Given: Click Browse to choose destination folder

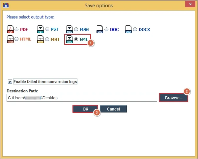Looking at the screenshot, I should [174, 98].
